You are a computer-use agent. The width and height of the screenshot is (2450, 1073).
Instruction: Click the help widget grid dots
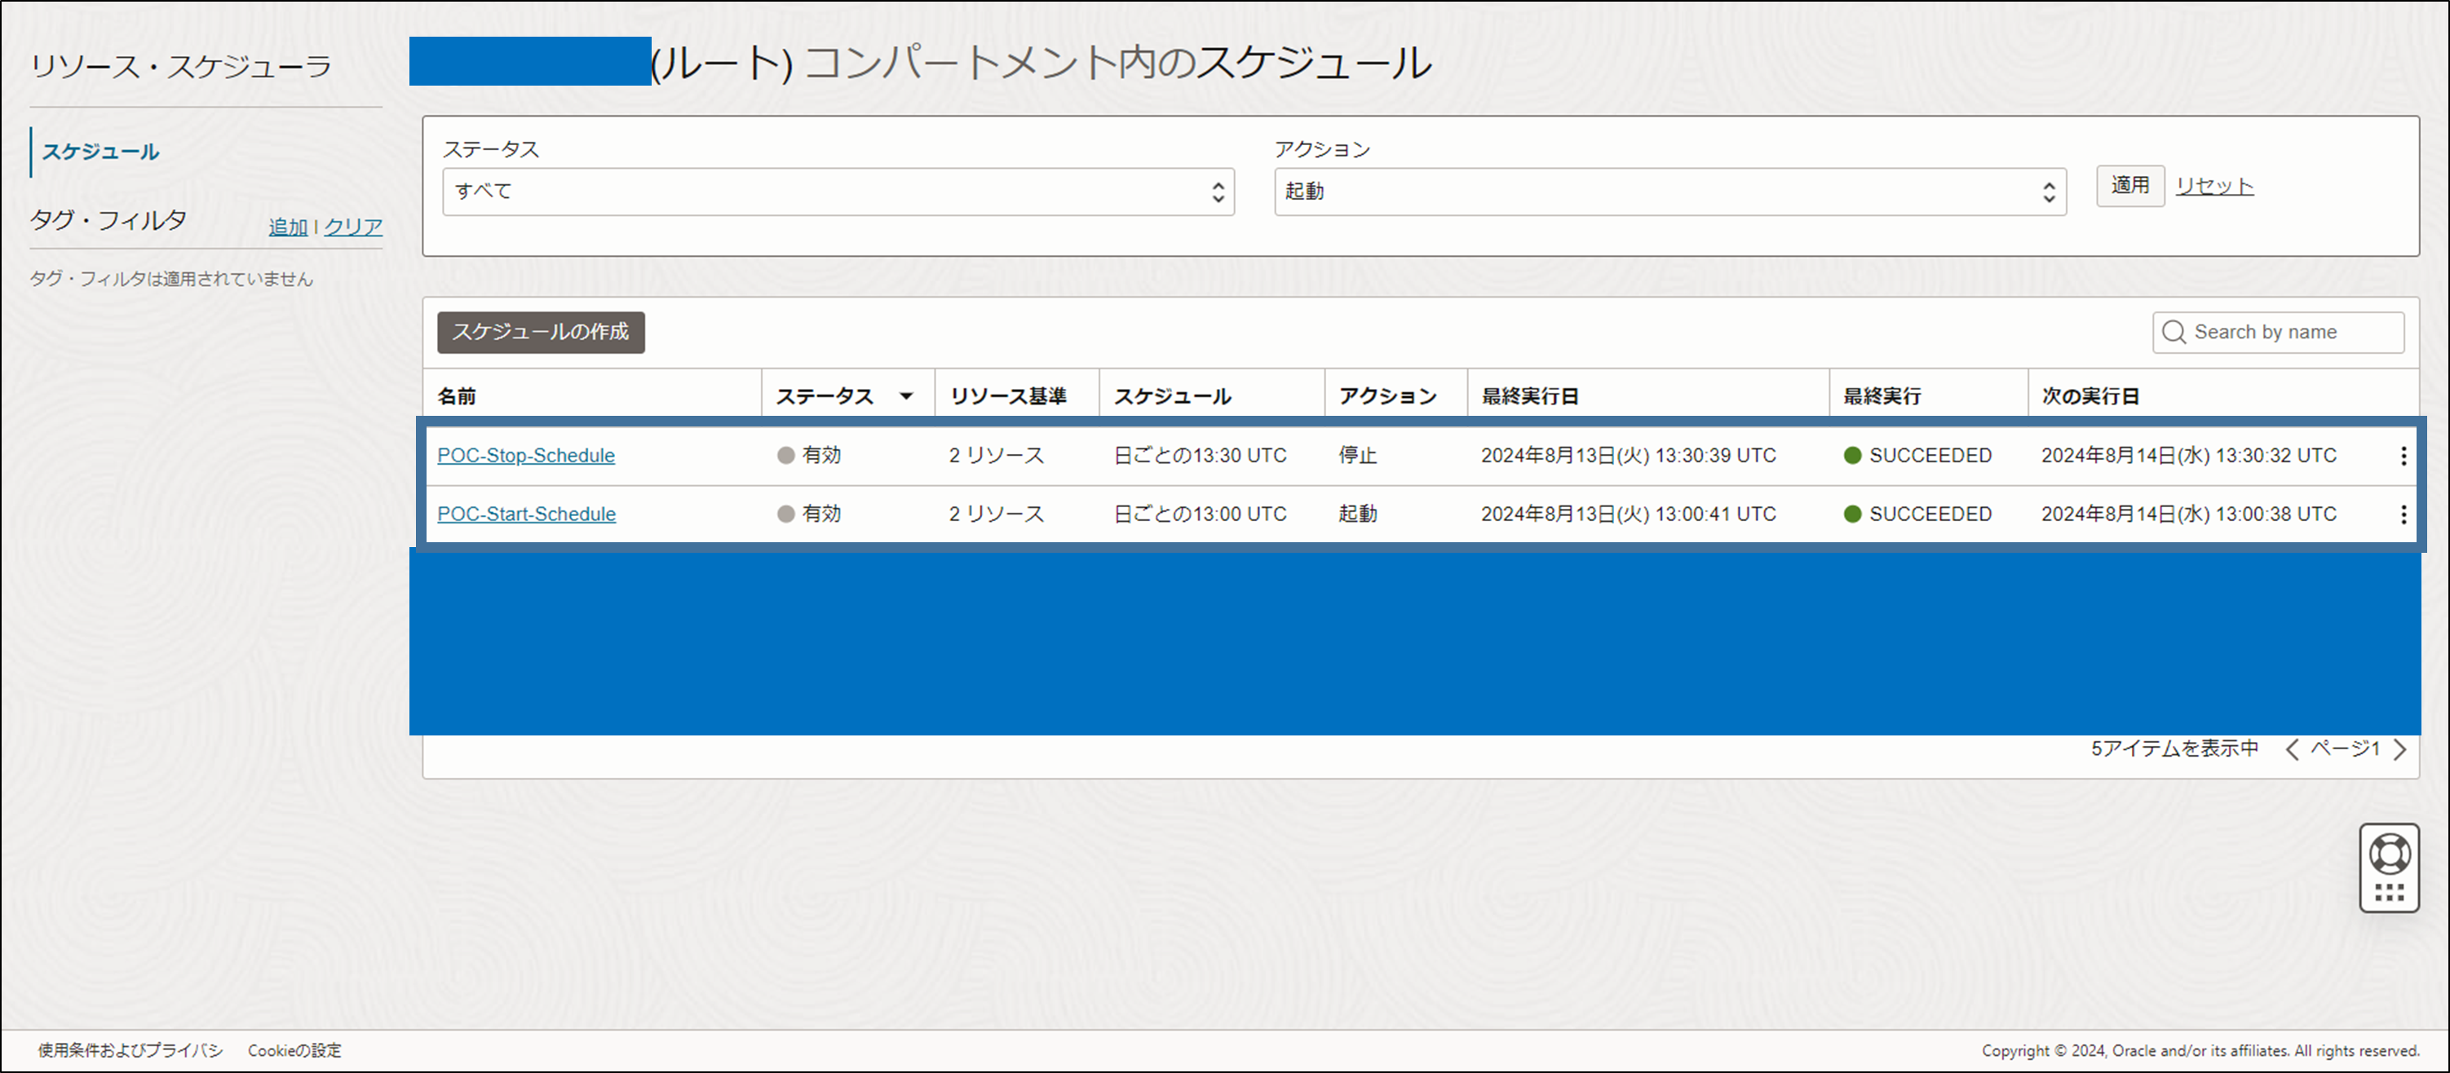click(2389, 893)
